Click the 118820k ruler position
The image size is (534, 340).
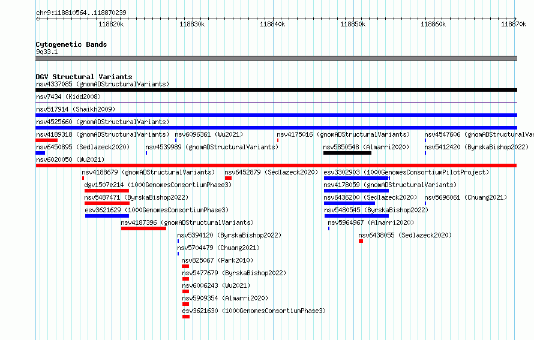[x=111, y=24]
